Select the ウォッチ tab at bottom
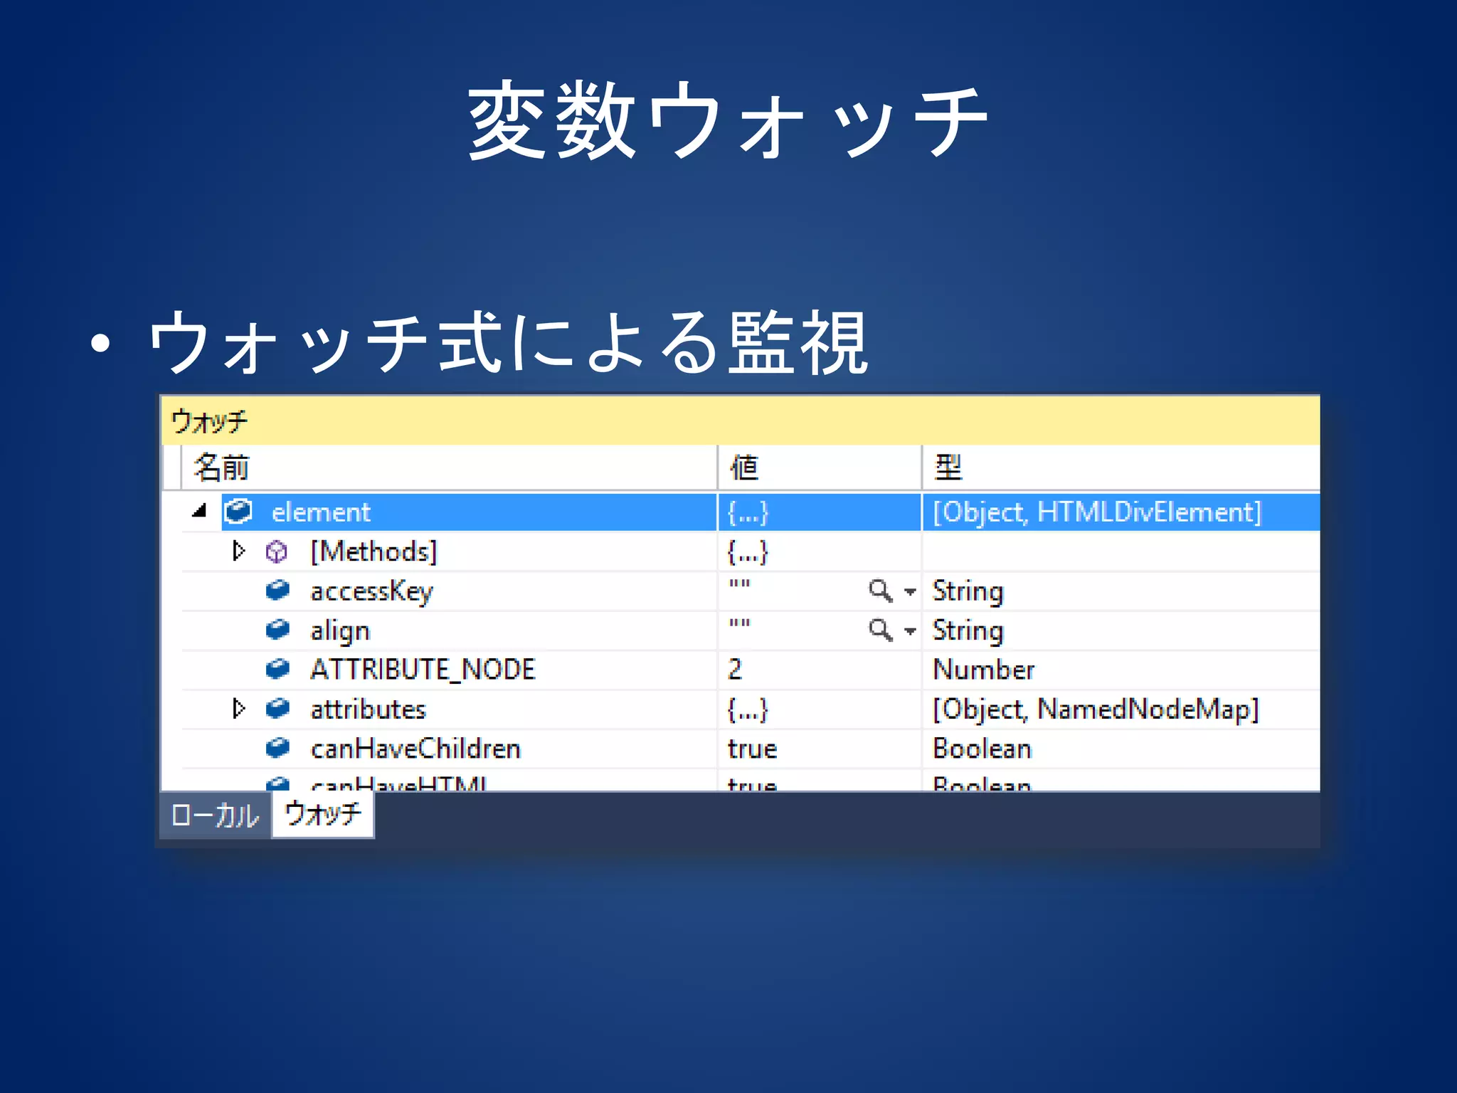The height and width of the screenshot is (1093, 1457). 323,814
